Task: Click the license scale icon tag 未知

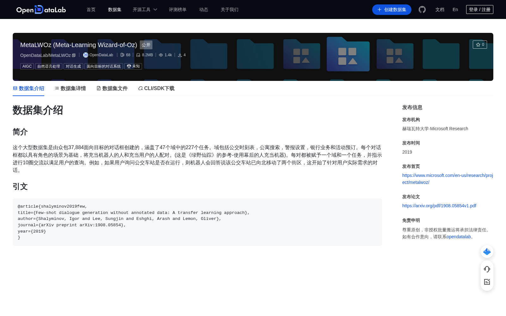Action: click(x=133, y=66)
